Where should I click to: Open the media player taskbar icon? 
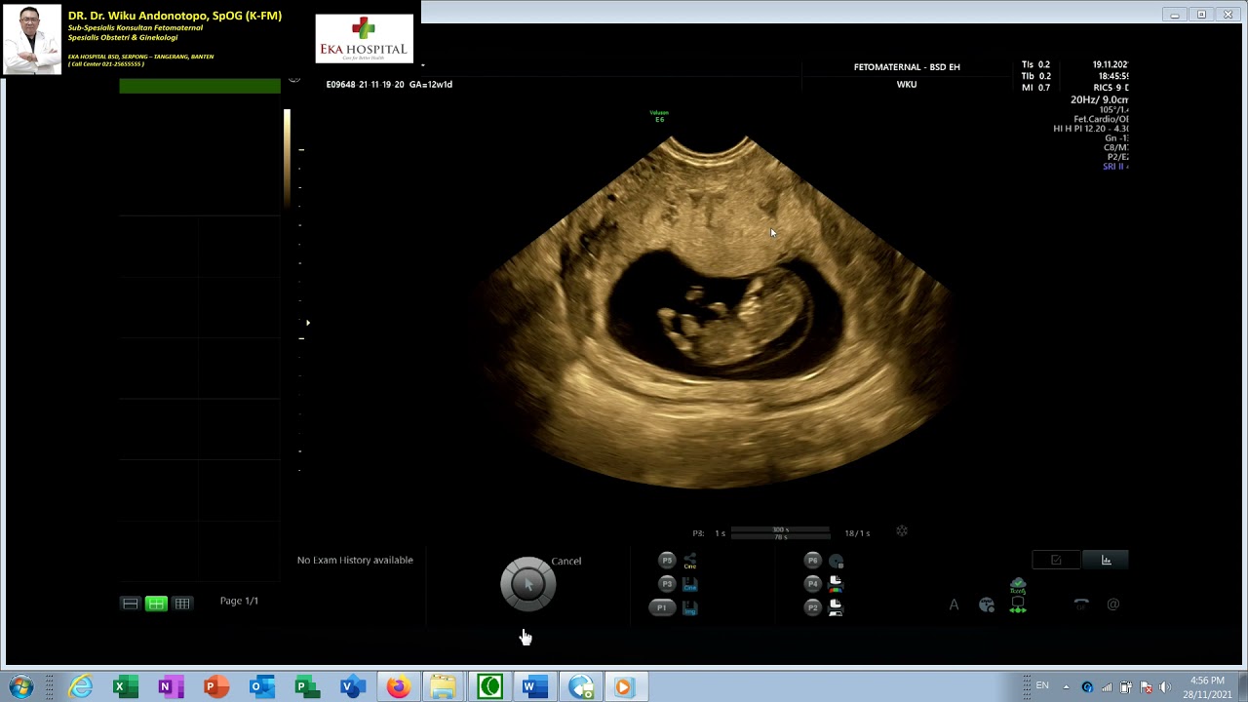(624, 687)
